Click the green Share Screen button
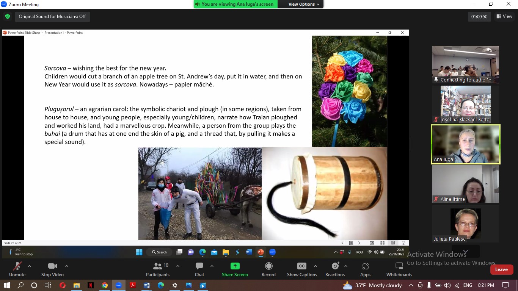This screenshot has height=291, width=518. 235,269
